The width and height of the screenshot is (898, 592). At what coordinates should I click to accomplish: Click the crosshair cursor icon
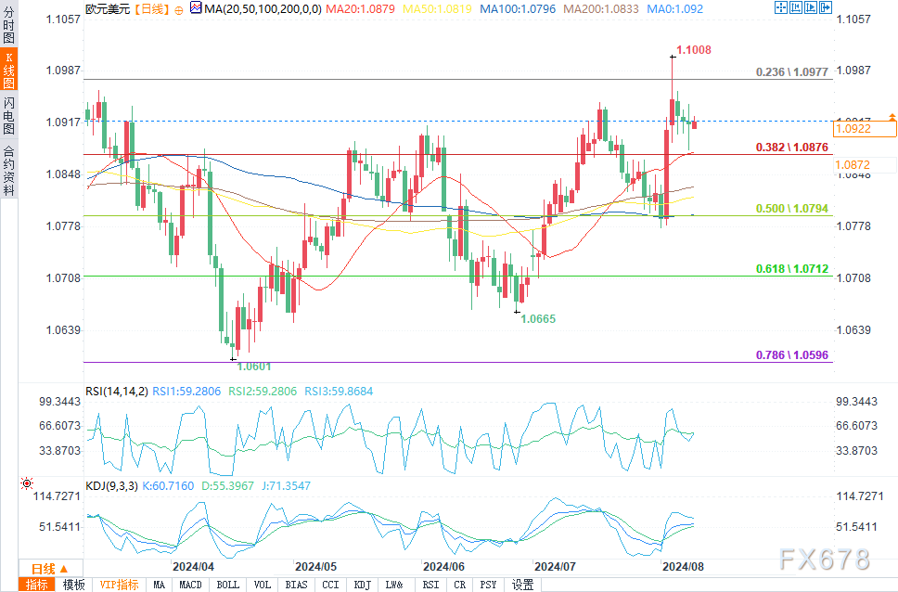(x=780, y=7)
